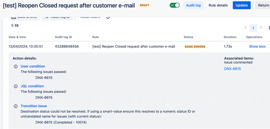Select page 1 in pagination
The image size is (270, 129).
click(253, 28)
